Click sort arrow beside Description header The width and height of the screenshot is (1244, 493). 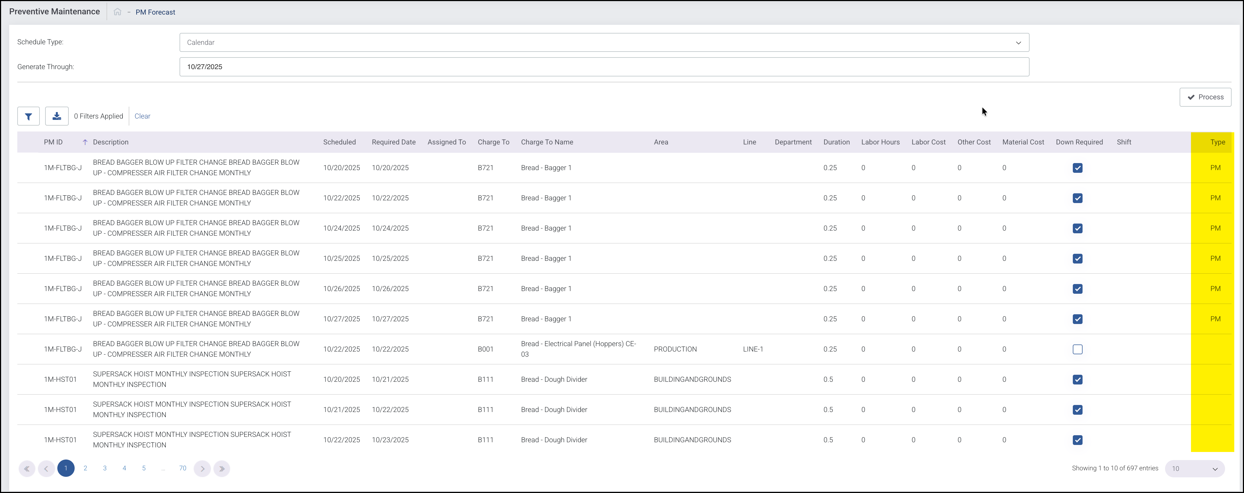(x=85, y=142)
